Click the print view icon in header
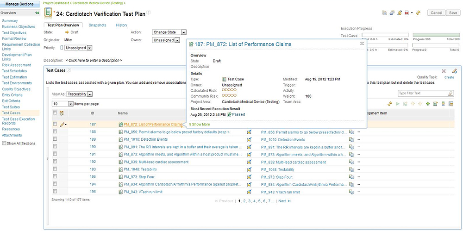Image resolution: width=463 pixels, height=231 pixels. coord(392,12)
